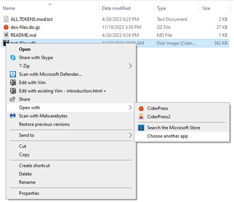The image size is (234, 202).
Task: Select Search the Microsoft Store
Action: pos(182,128)
